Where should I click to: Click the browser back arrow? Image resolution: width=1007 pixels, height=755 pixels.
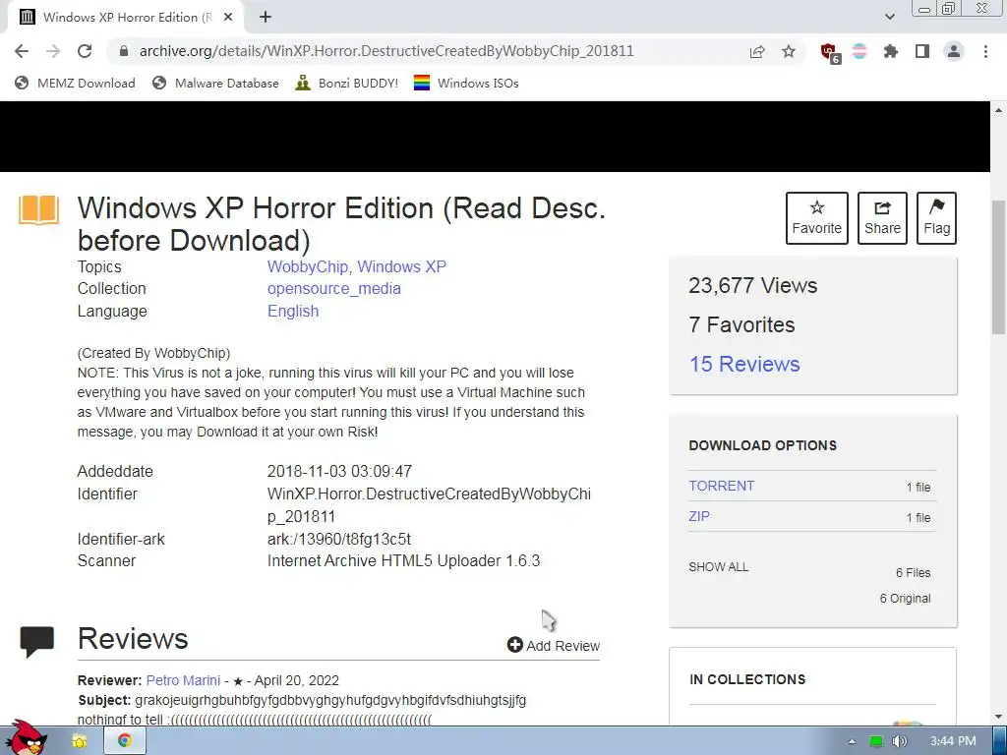point(22,51)
